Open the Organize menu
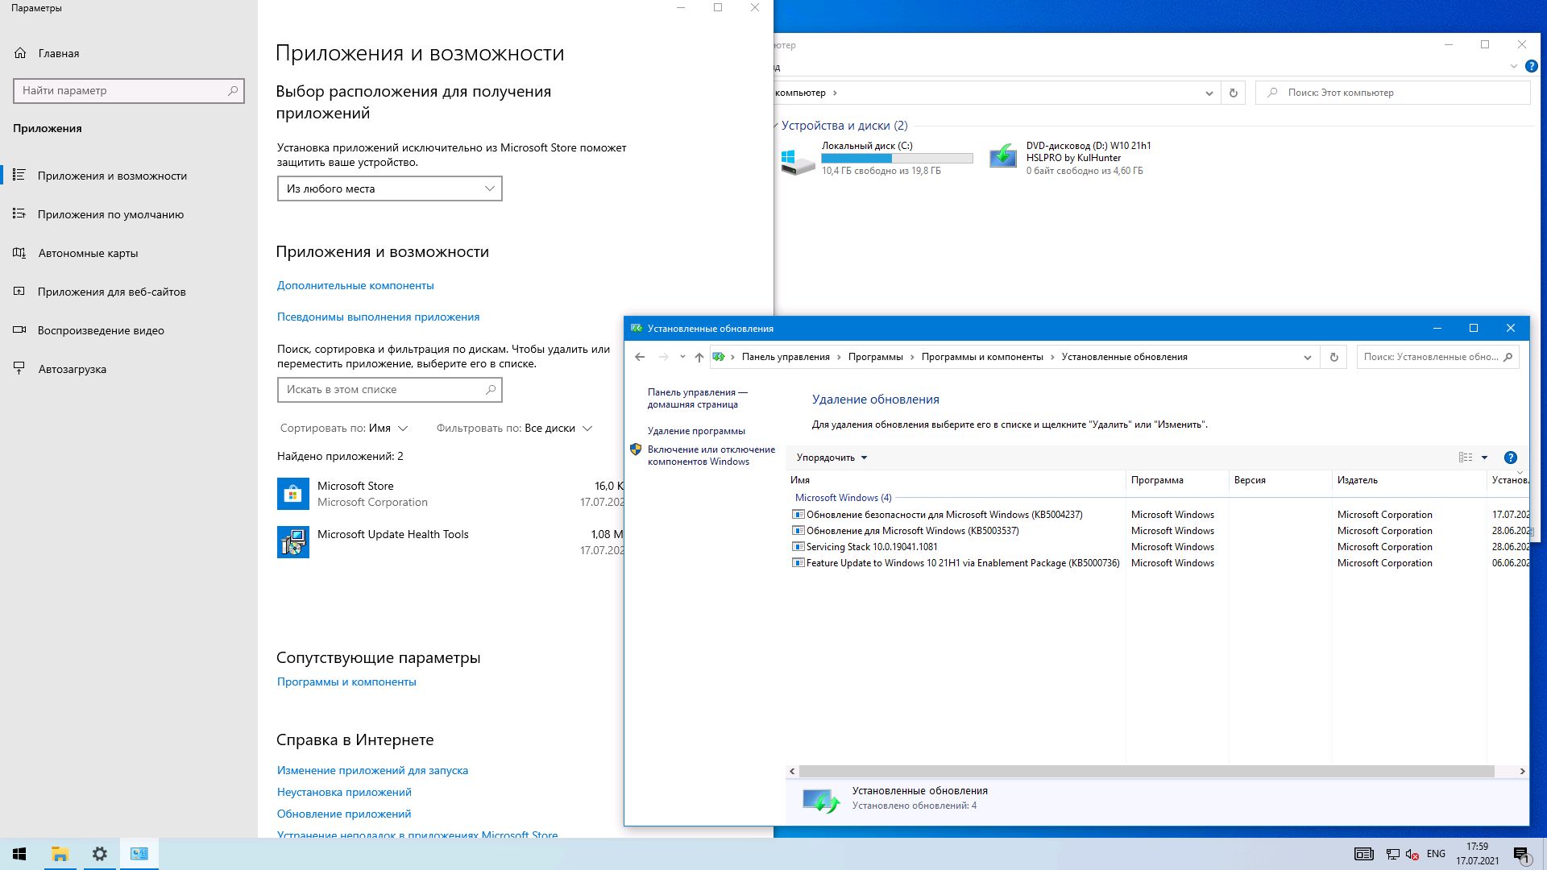This screenshot has height=870, width=1547. (x=832, y=458)
